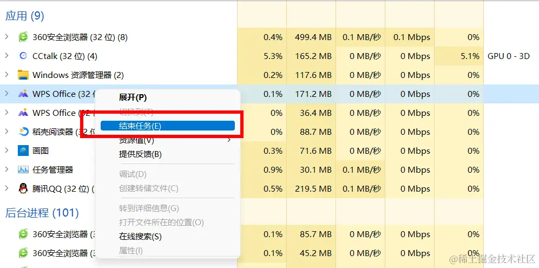Choose 打开文件所在的位置(O) menu entry
The image size is (539, 268).
(x=161, y=222)
